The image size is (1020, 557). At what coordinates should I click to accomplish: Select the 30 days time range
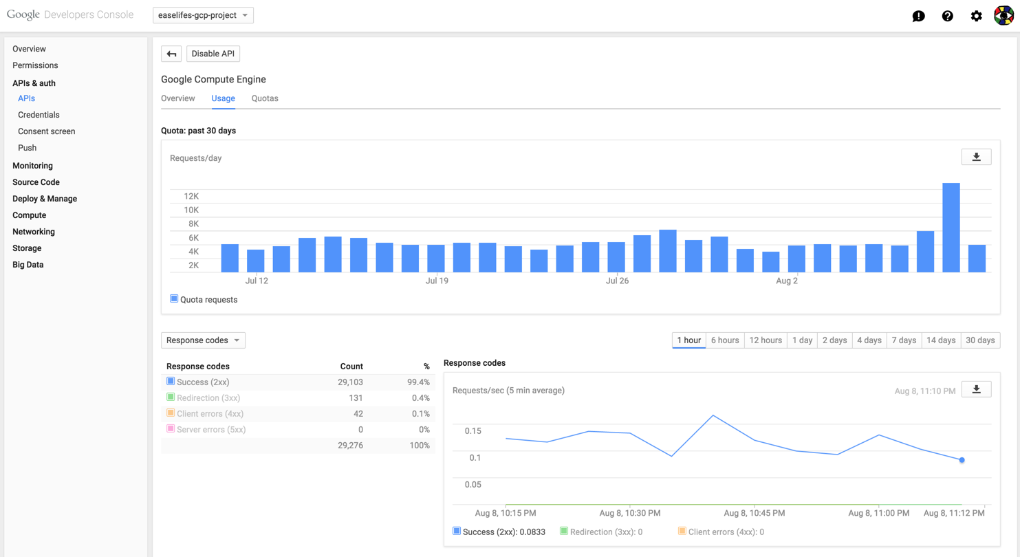pyautogui.click(x=980, y=340)
